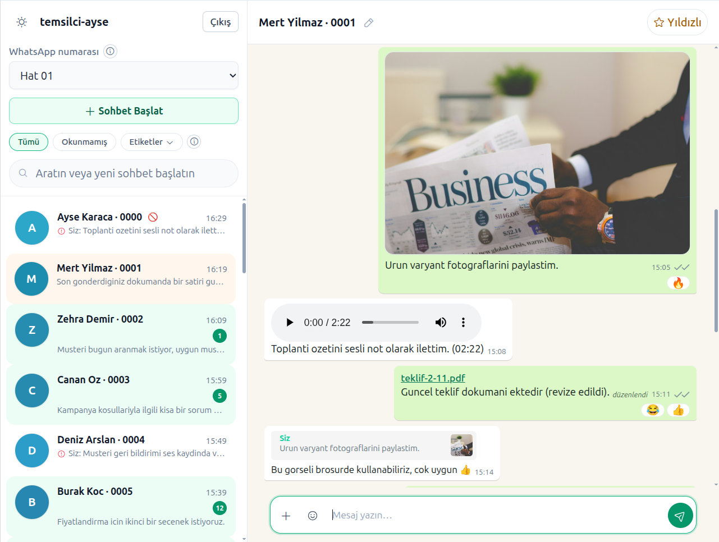Click info icon beside Etiketler filter
The width and height of the screenshot is (719, 542).
pos(194,141)
